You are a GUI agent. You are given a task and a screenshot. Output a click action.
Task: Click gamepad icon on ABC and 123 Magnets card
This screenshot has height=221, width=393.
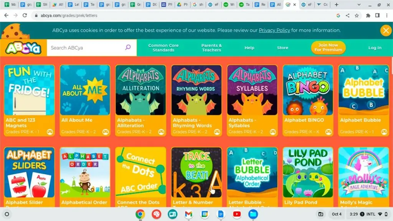pos(50,132)
